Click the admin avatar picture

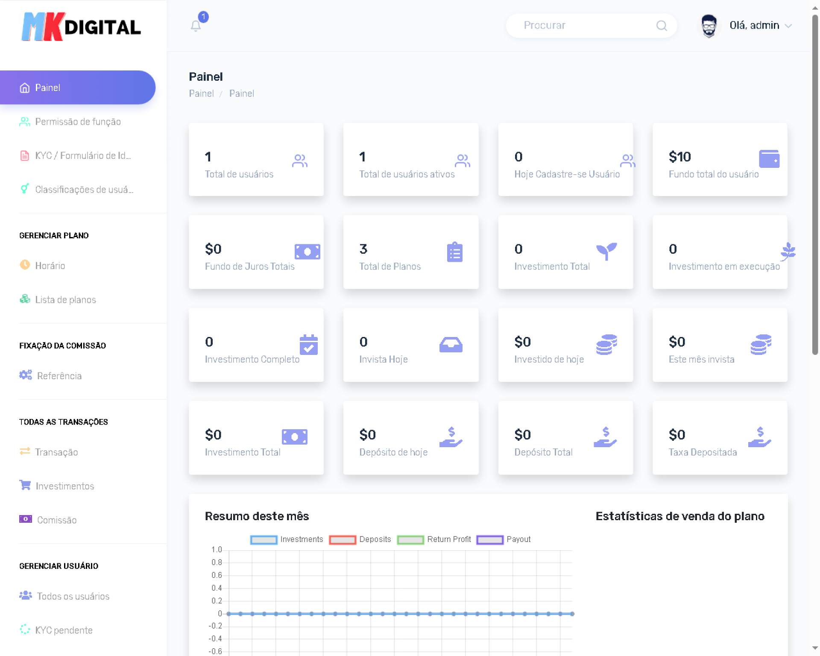point(709,26)
